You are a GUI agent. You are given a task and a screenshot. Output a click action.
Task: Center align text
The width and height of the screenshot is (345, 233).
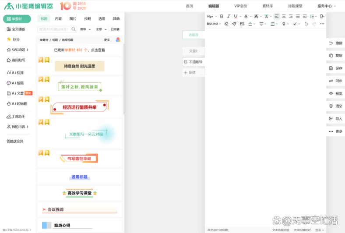(284, 16)
